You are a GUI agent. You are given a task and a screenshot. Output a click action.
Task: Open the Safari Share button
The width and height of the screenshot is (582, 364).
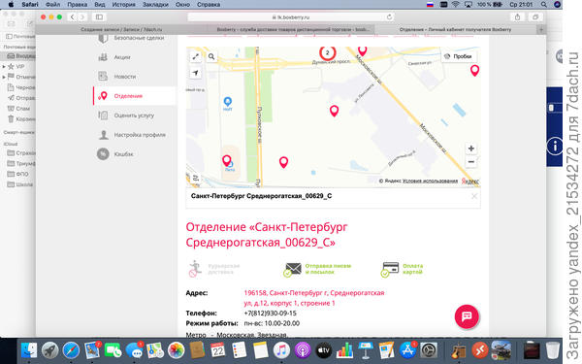517,17
